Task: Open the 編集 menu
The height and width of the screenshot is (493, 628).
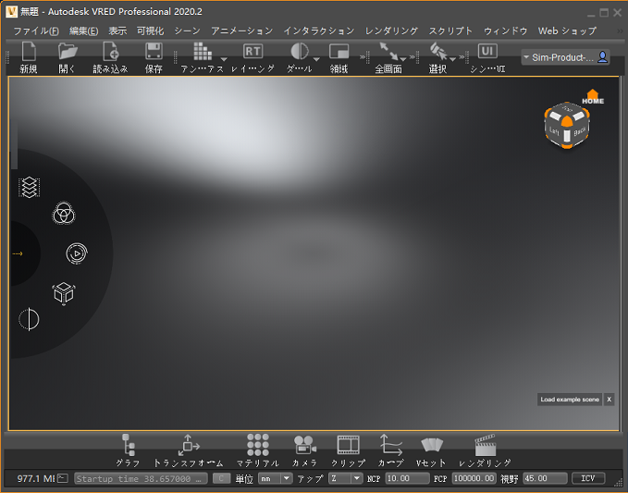Action: 84,31
